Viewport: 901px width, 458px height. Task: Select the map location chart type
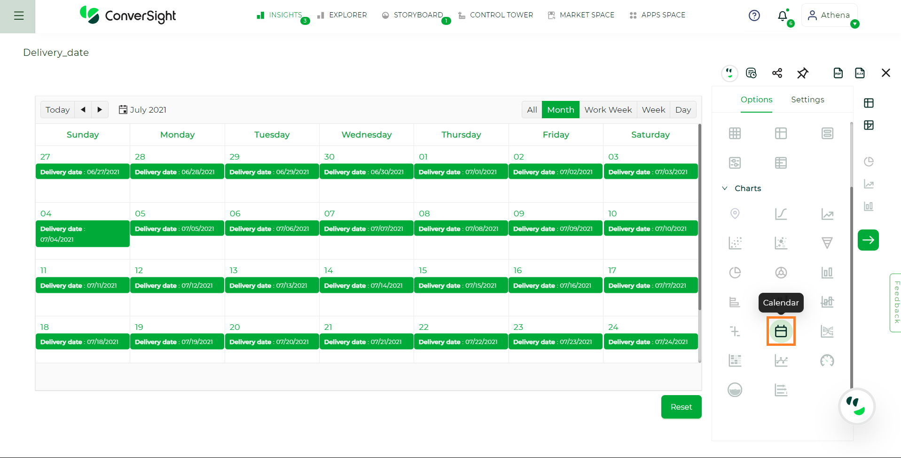[735, 214]
